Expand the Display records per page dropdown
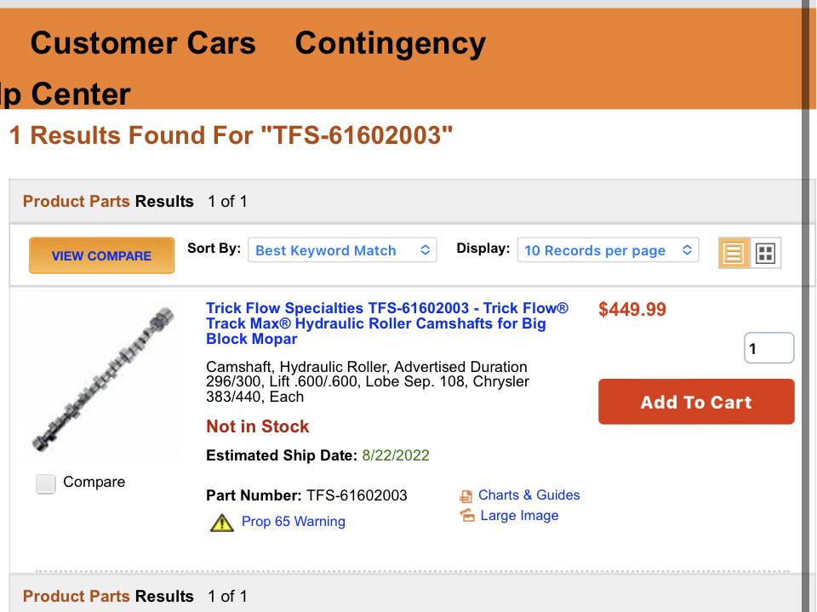817x612 pixels. (x=608, y=250)
